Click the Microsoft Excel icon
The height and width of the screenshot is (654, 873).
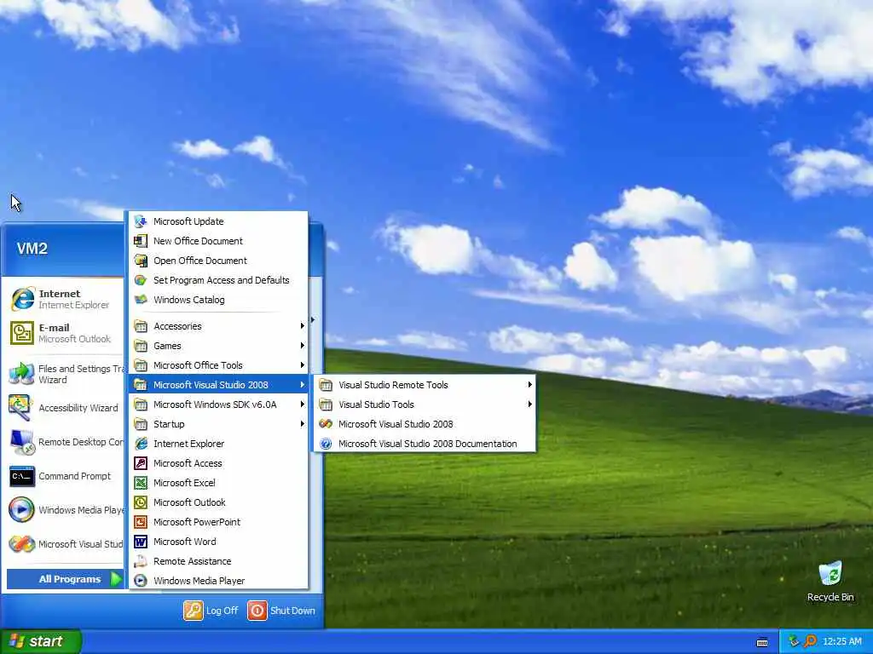coord(141,483)
